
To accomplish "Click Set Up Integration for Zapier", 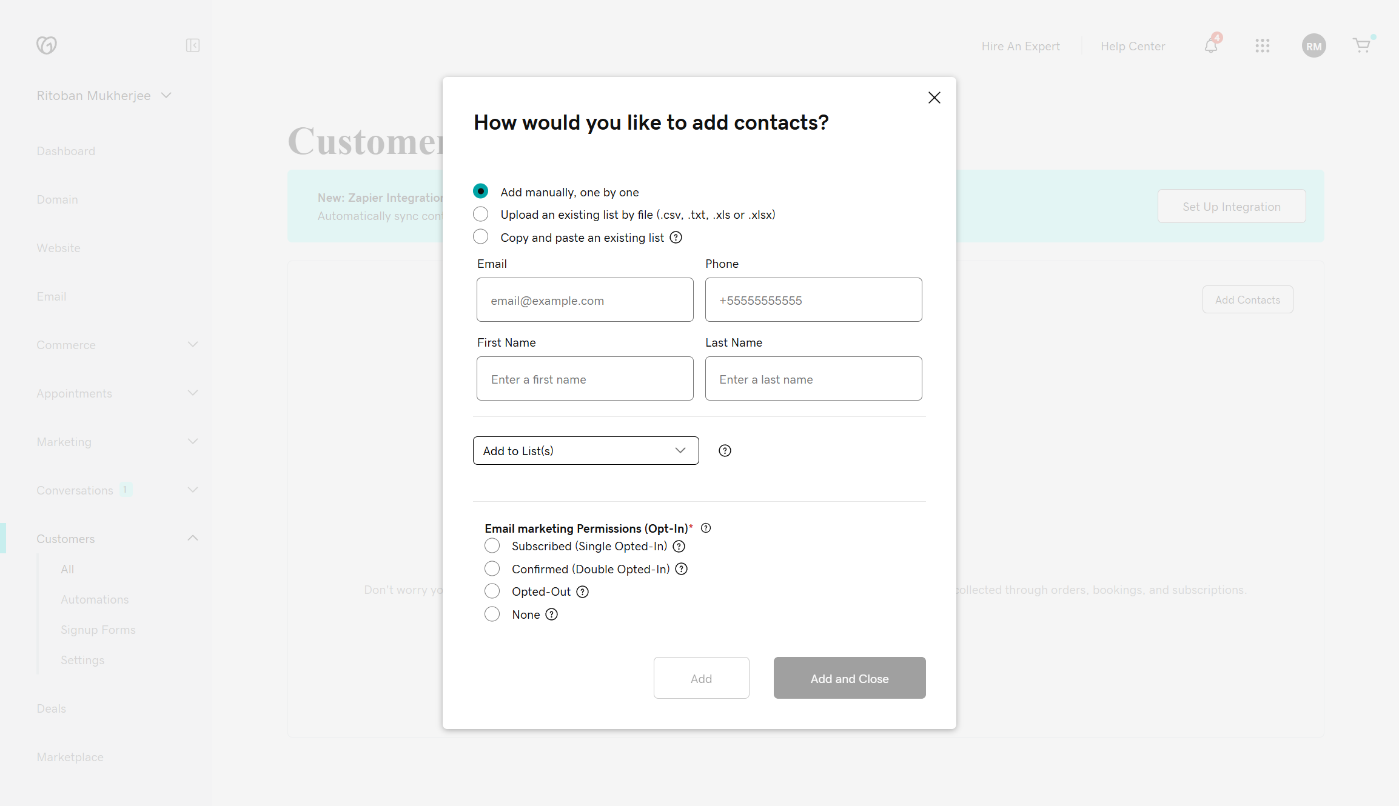I will click(1231, 206).
